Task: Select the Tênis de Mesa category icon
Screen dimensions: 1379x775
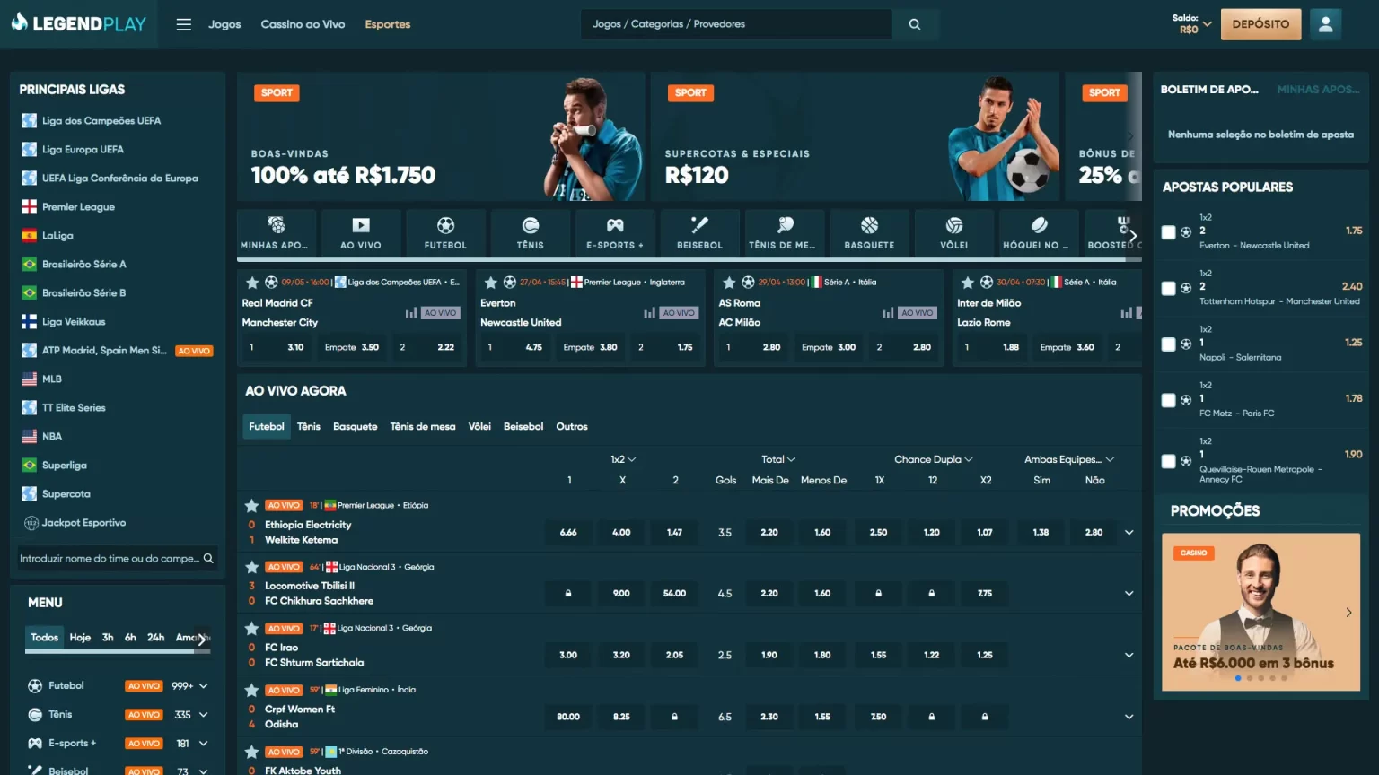Action: [785, 233]
